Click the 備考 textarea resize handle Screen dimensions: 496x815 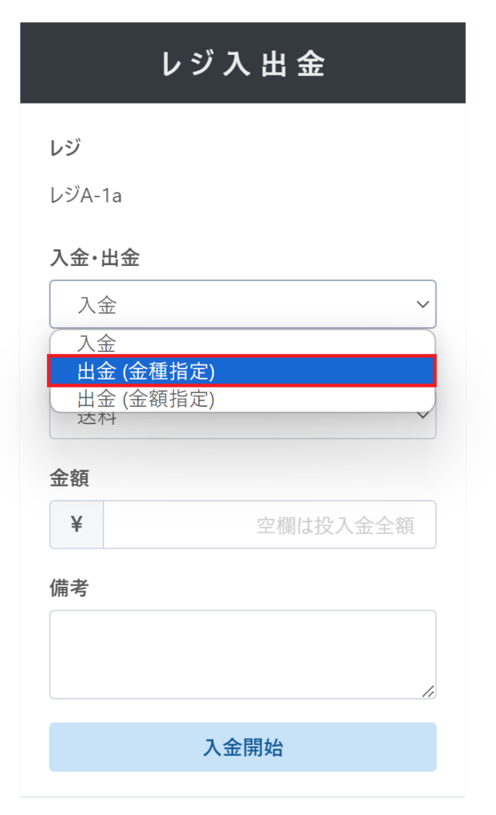click(428, 691)
